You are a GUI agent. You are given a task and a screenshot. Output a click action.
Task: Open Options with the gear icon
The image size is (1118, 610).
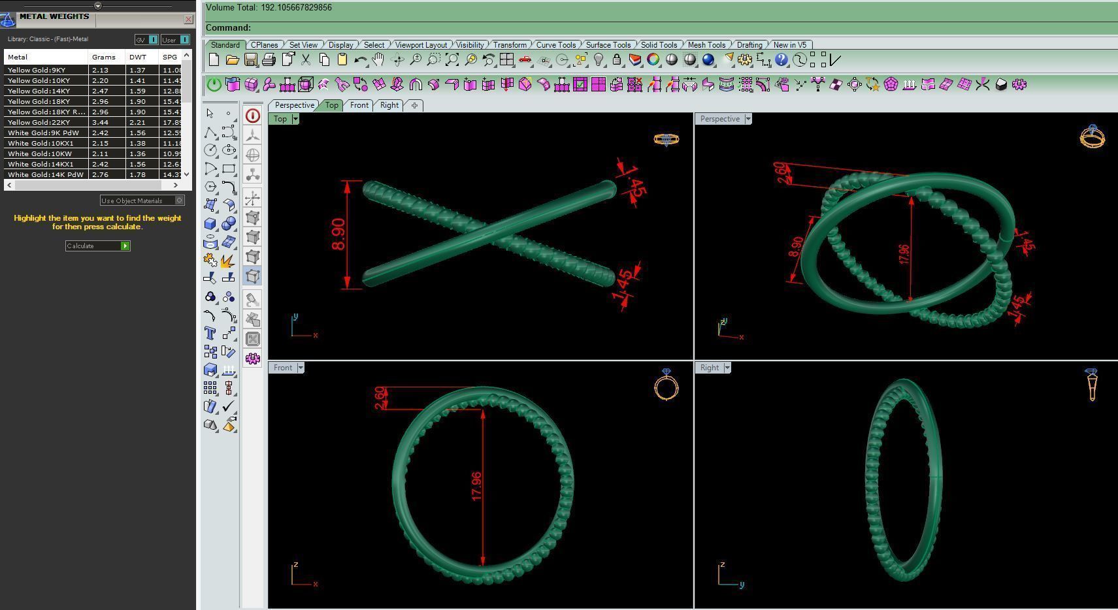[744, 60]
